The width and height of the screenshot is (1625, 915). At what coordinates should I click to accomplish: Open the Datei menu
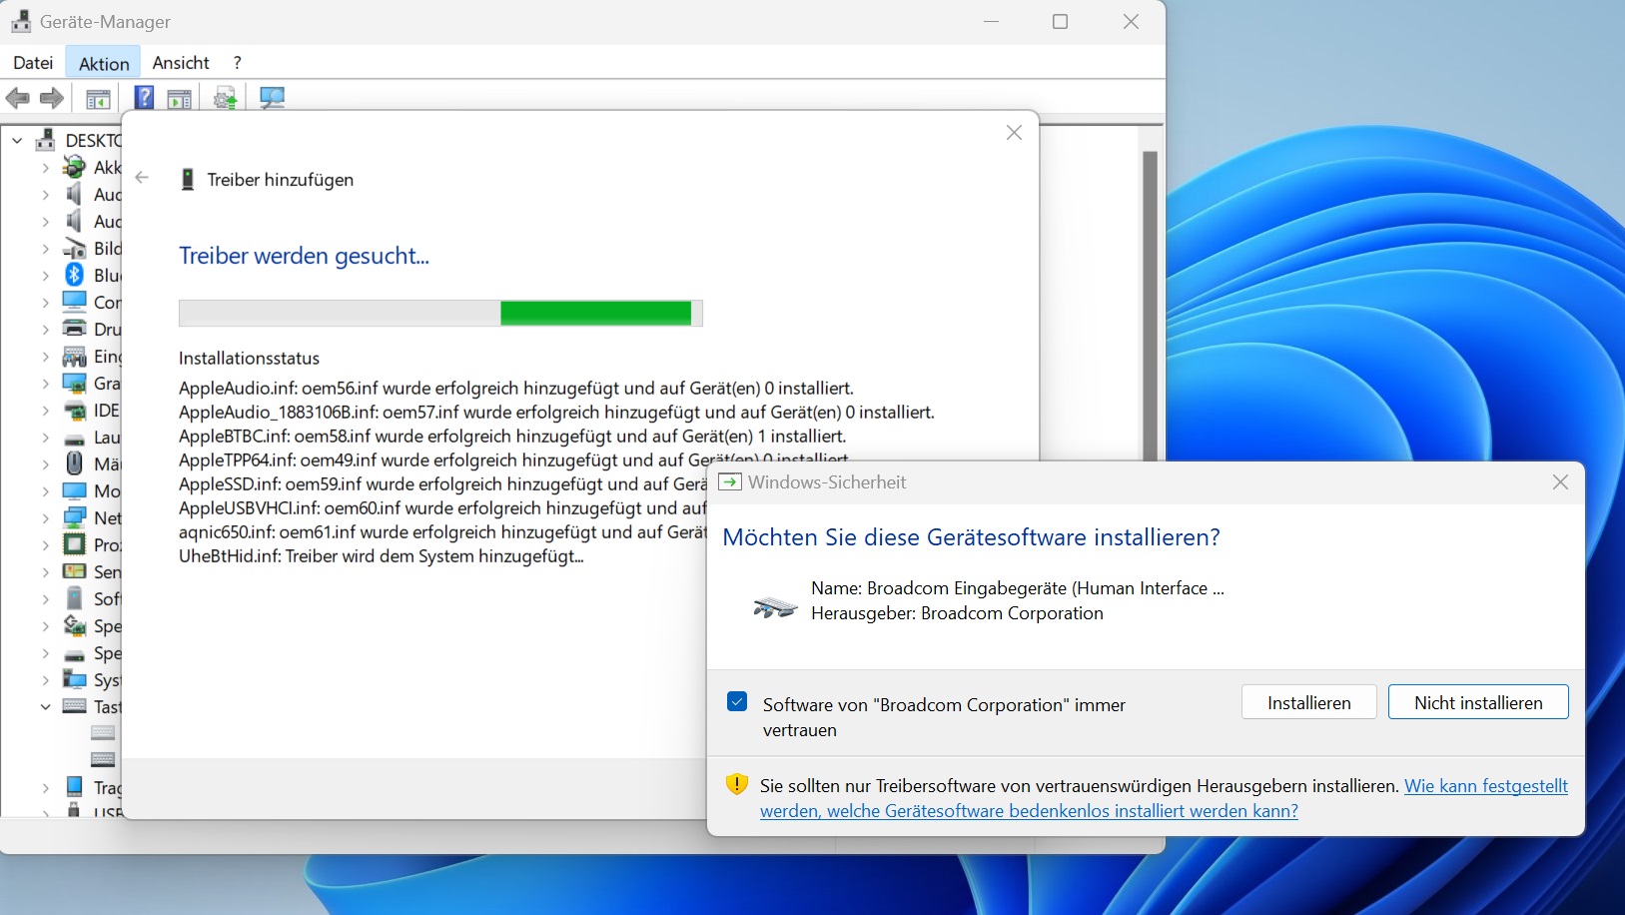coord(33,63)
